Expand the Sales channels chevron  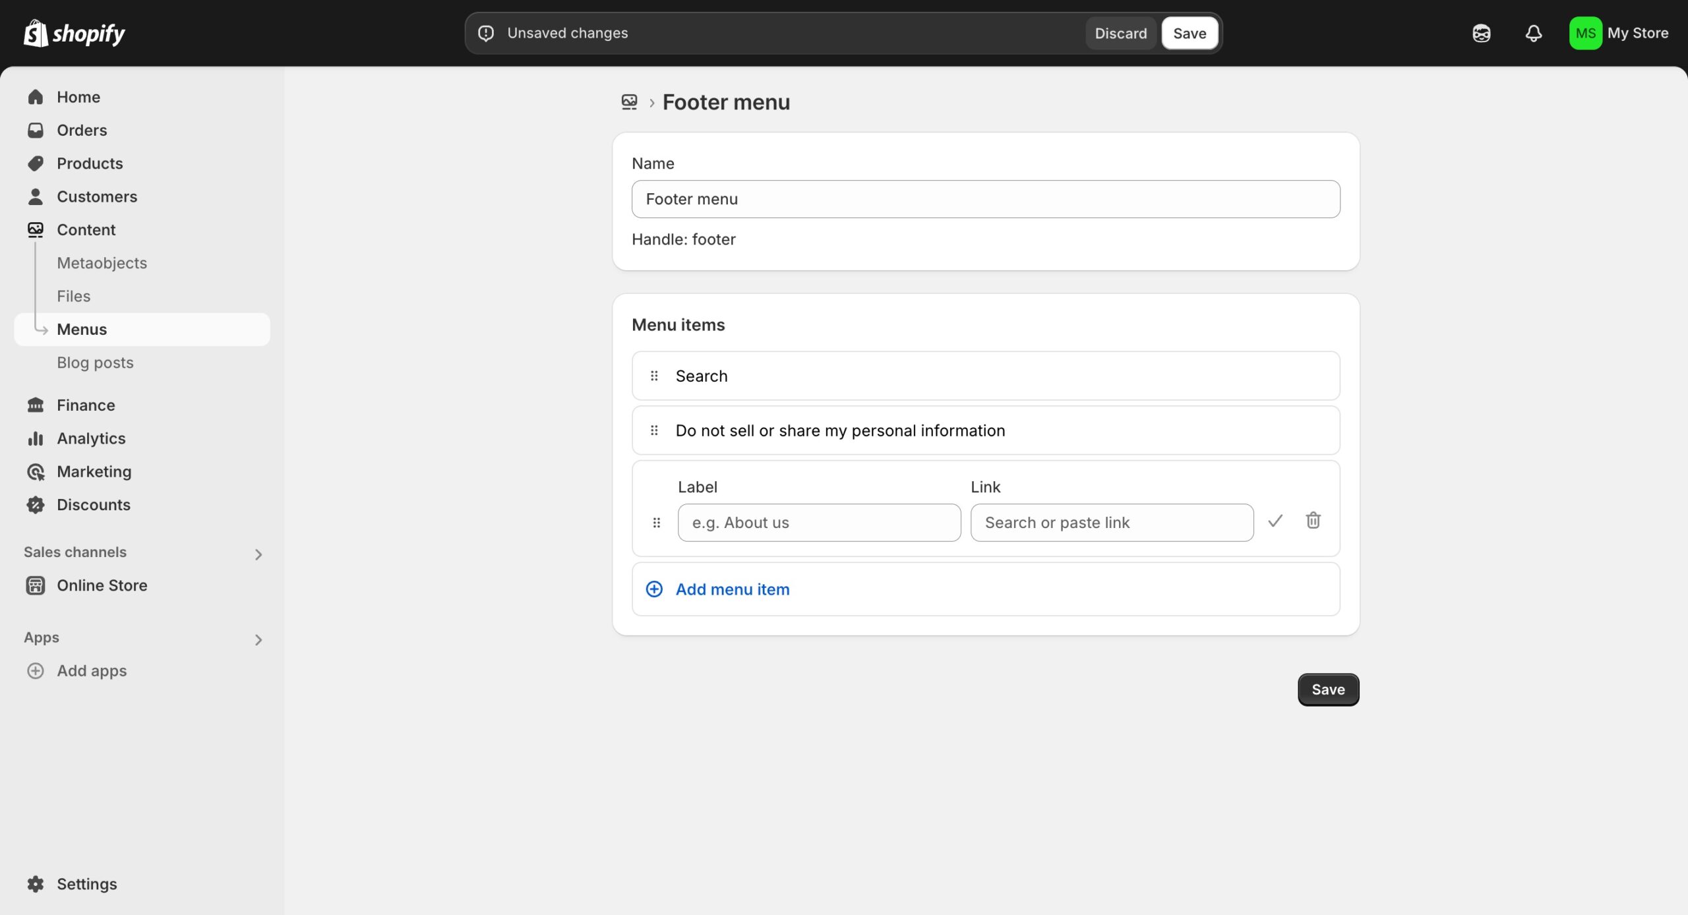point(258,554)
